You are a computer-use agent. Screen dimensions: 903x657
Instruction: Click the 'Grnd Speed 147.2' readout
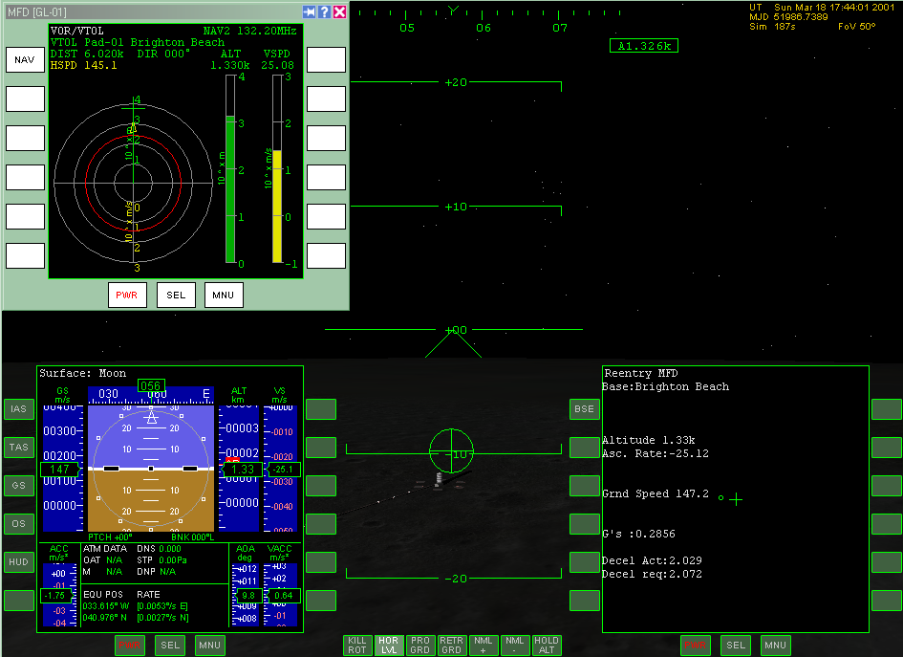point(656,493)
